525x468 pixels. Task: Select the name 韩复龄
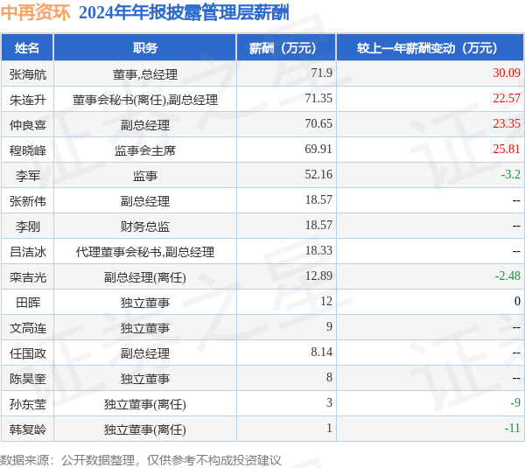click(x=28, y=430)
